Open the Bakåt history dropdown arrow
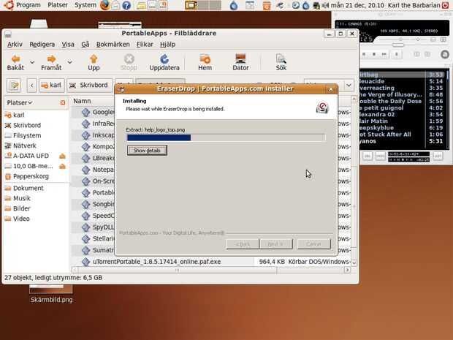 [32, 62]
